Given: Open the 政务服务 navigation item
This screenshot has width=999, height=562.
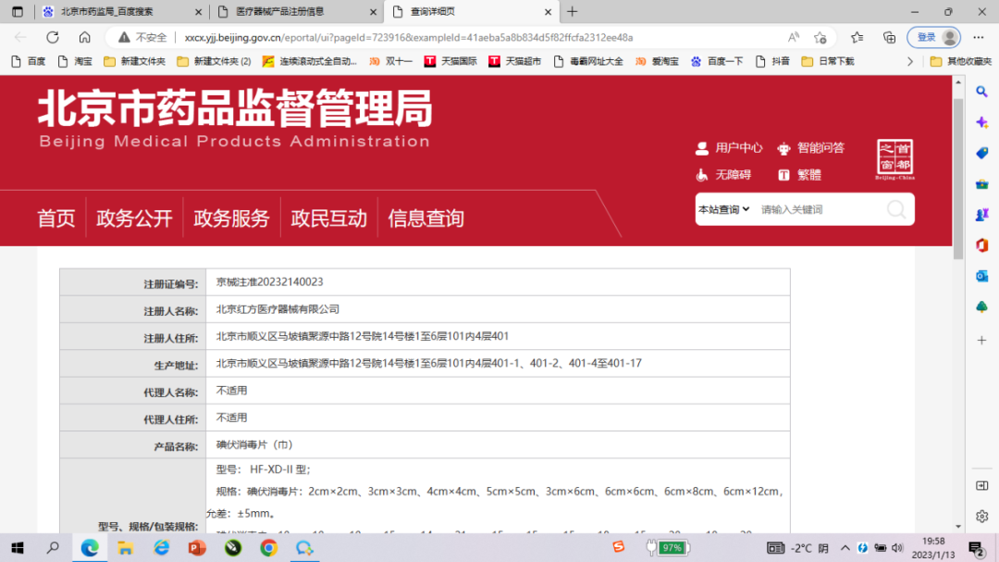Looking at the screenshot, I should click(x=231, y=219).
